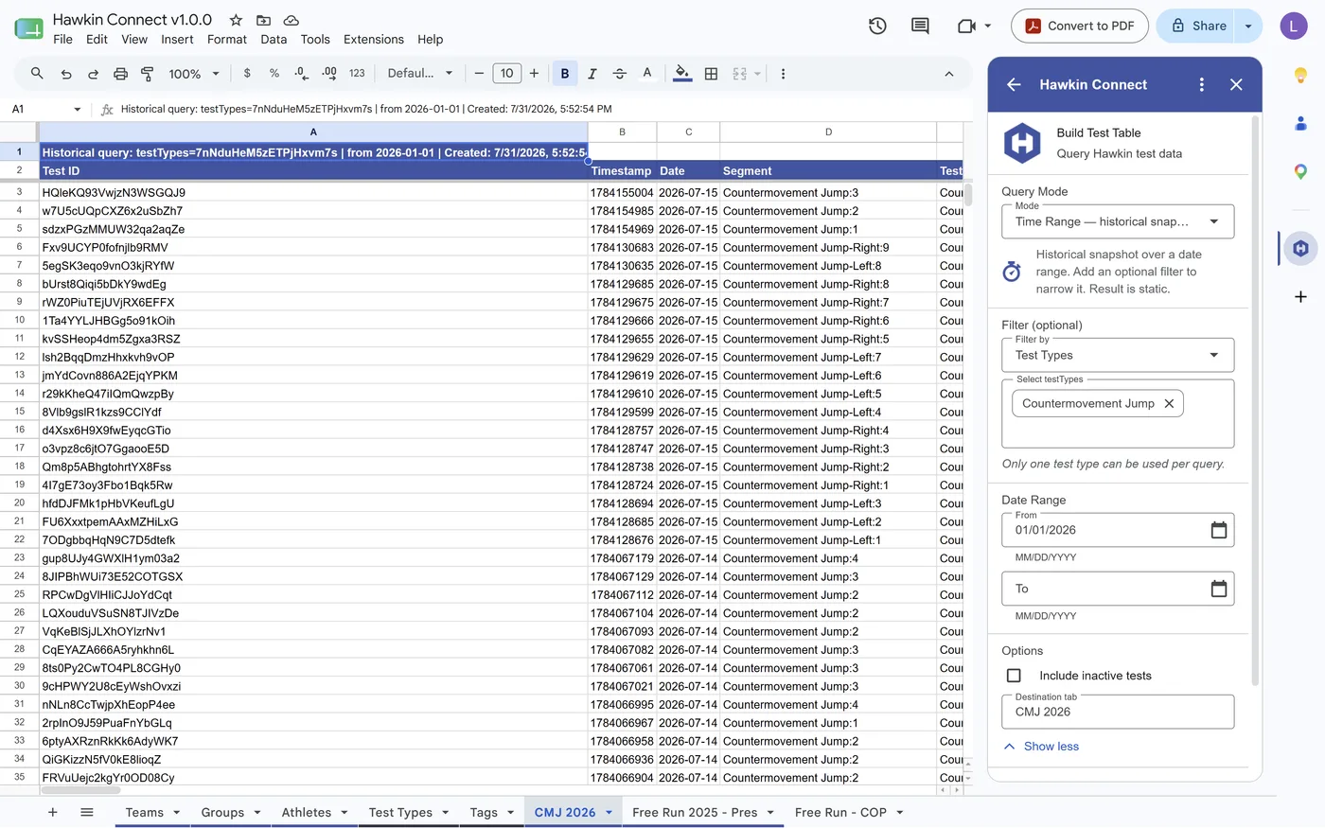Click the font size field
This screenshot has width=1325, height=828.
506,74
